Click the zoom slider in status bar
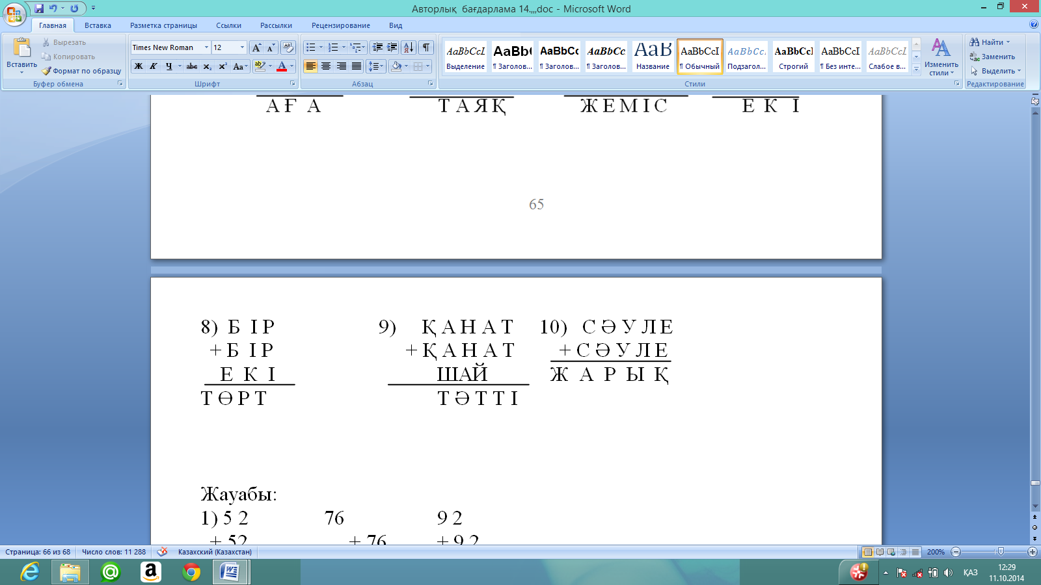 1001,552
